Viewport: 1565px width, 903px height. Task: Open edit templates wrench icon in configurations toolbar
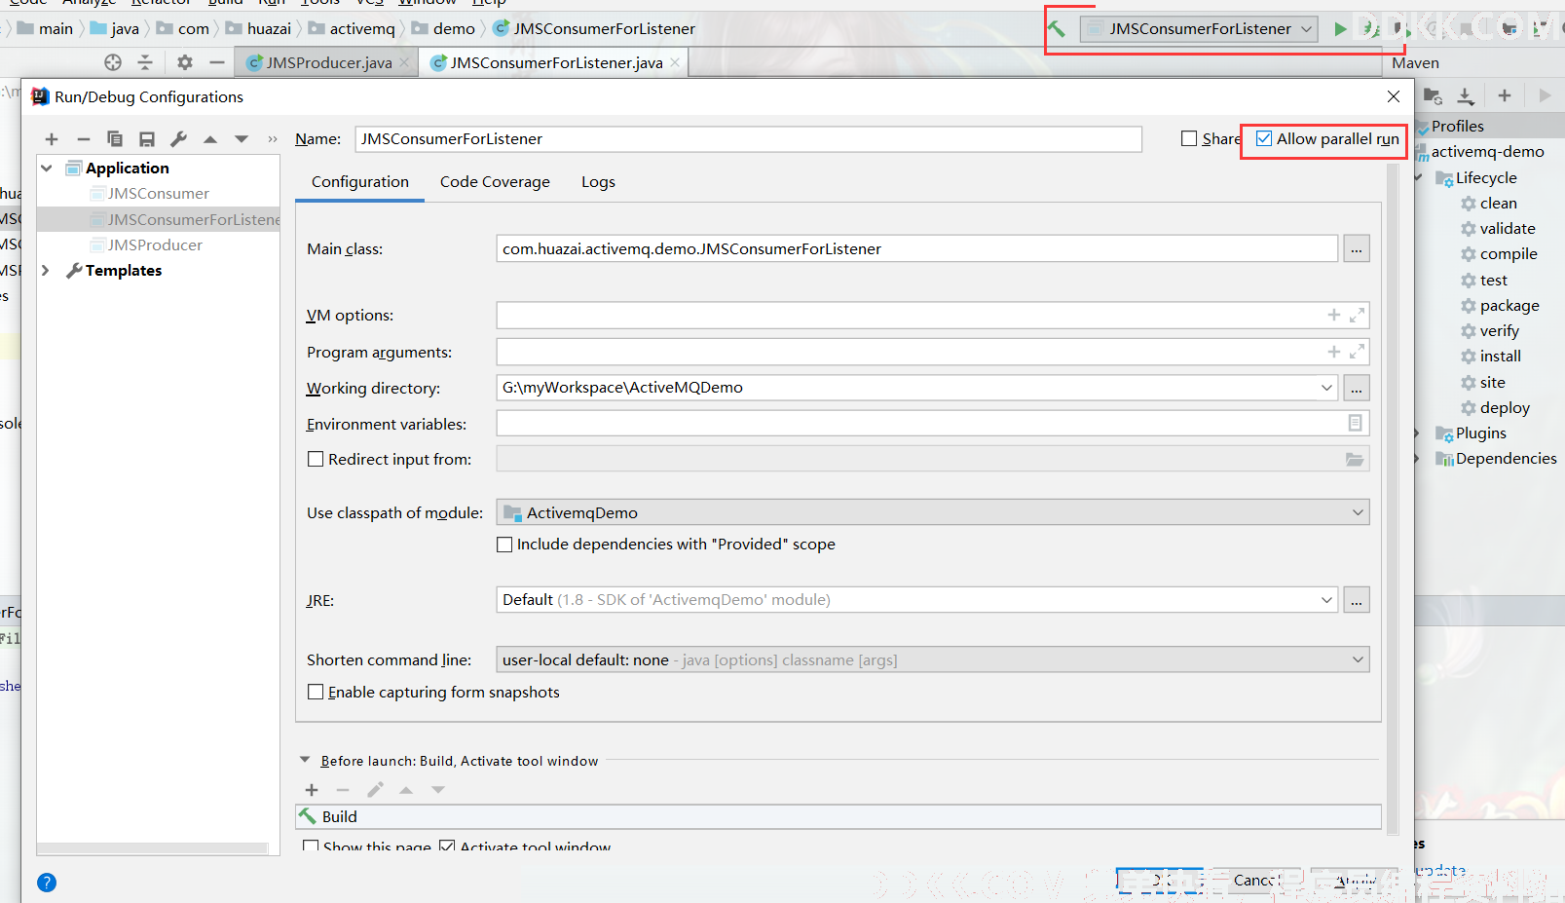[x=178, y=139]
